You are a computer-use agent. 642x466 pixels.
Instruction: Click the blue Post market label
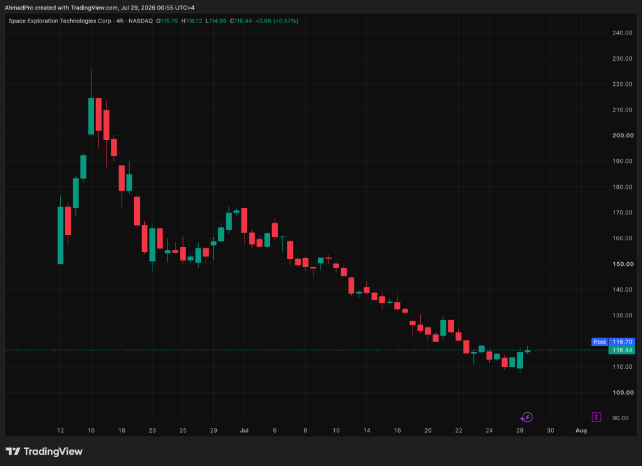(600, 342)
